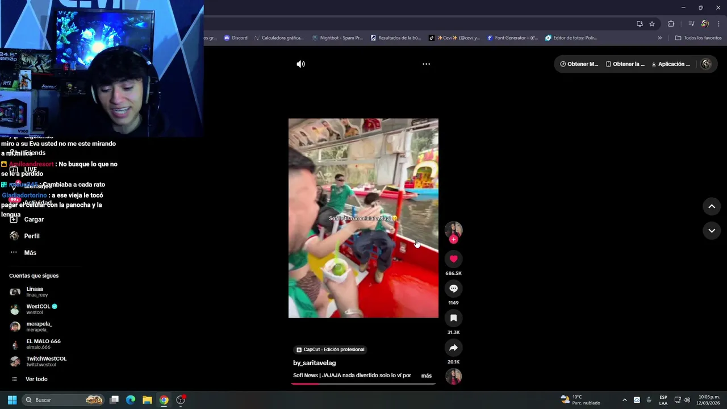Open the tray volume speaker icon
Image resolution: width=727 pixels, height=409 pixels.
coord(687,400)
